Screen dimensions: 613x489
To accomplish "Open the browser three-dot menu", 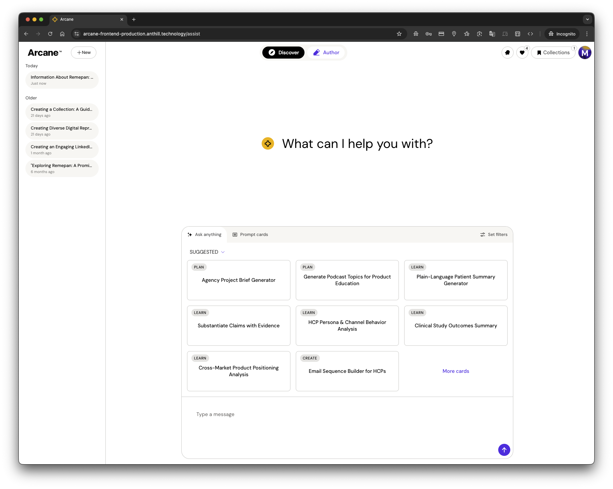I will [587, 34].
